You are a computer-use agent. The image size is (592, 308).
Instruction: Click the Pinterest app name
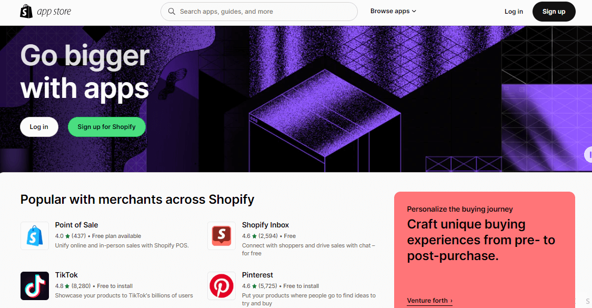257,275
